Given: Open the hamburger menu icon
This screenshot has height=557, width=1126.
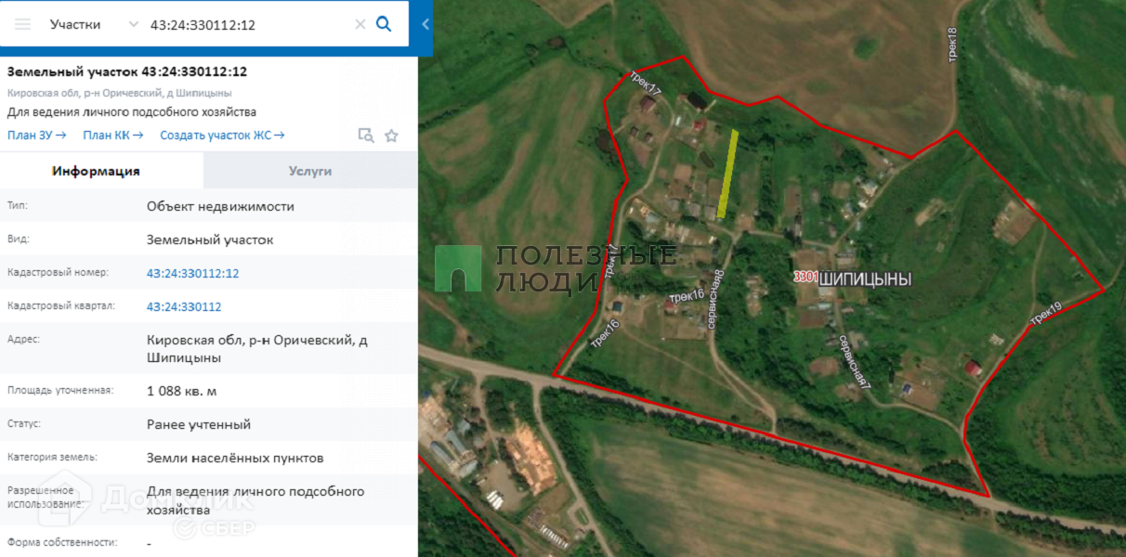Looking at the screenshot, I should [x=23, y=24].
